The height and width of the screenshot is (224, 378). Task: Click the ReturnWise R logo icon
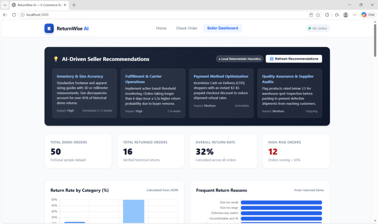[49, 29]
